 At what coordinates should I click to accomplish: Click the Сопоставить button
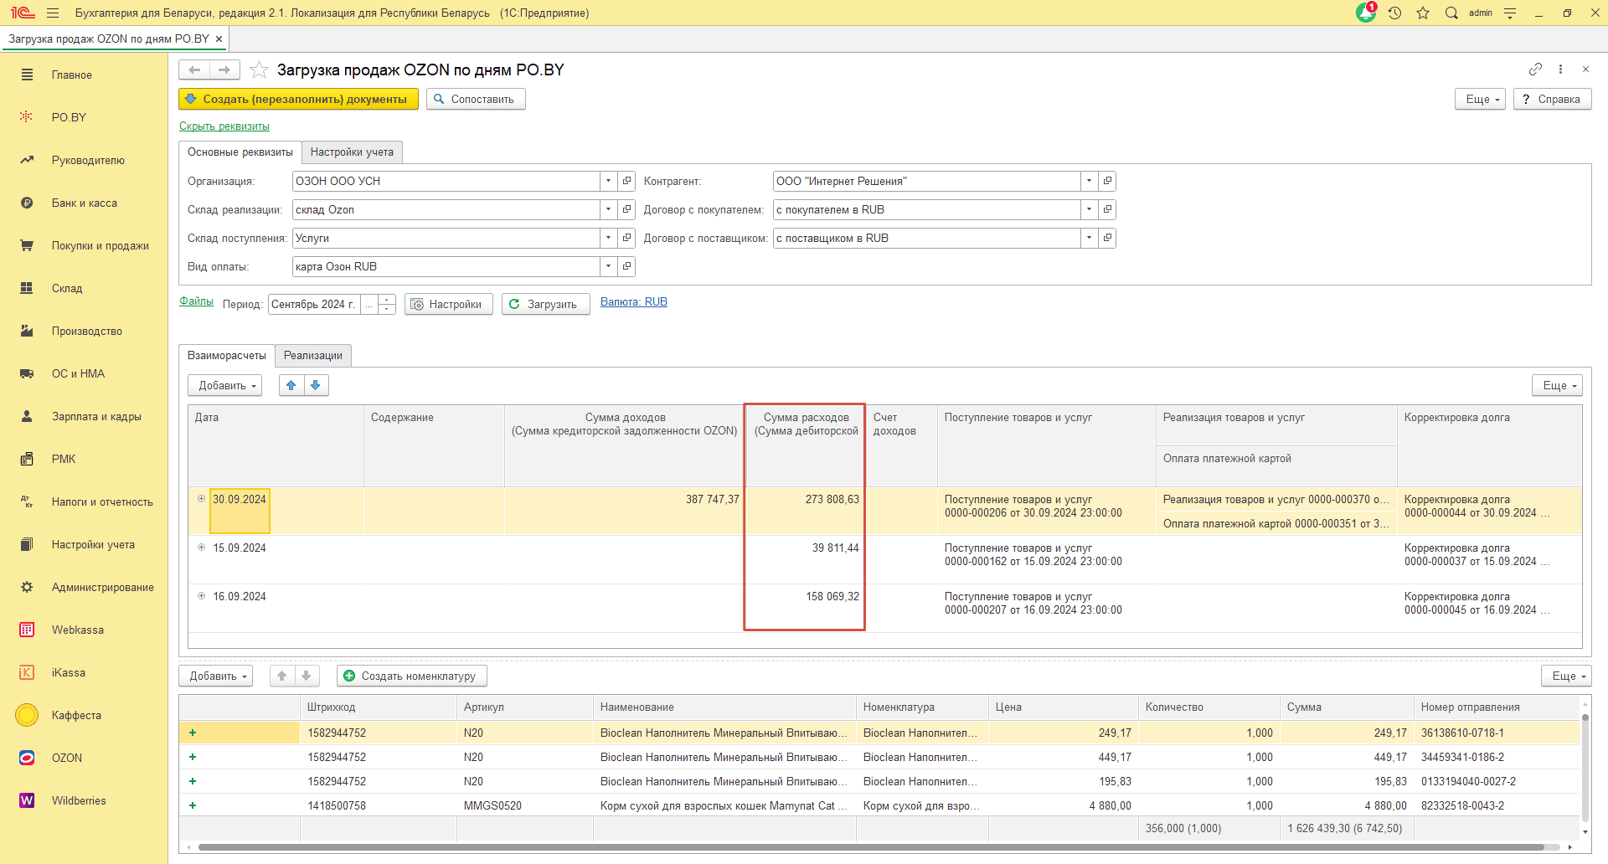click(476, 99)
